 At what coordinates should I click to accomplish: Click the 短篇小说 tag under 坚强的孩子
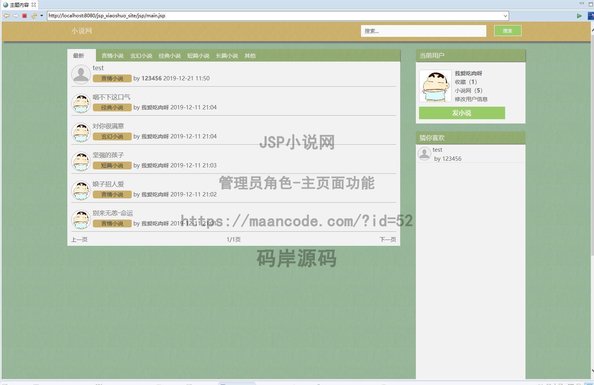tap(112, 165)
